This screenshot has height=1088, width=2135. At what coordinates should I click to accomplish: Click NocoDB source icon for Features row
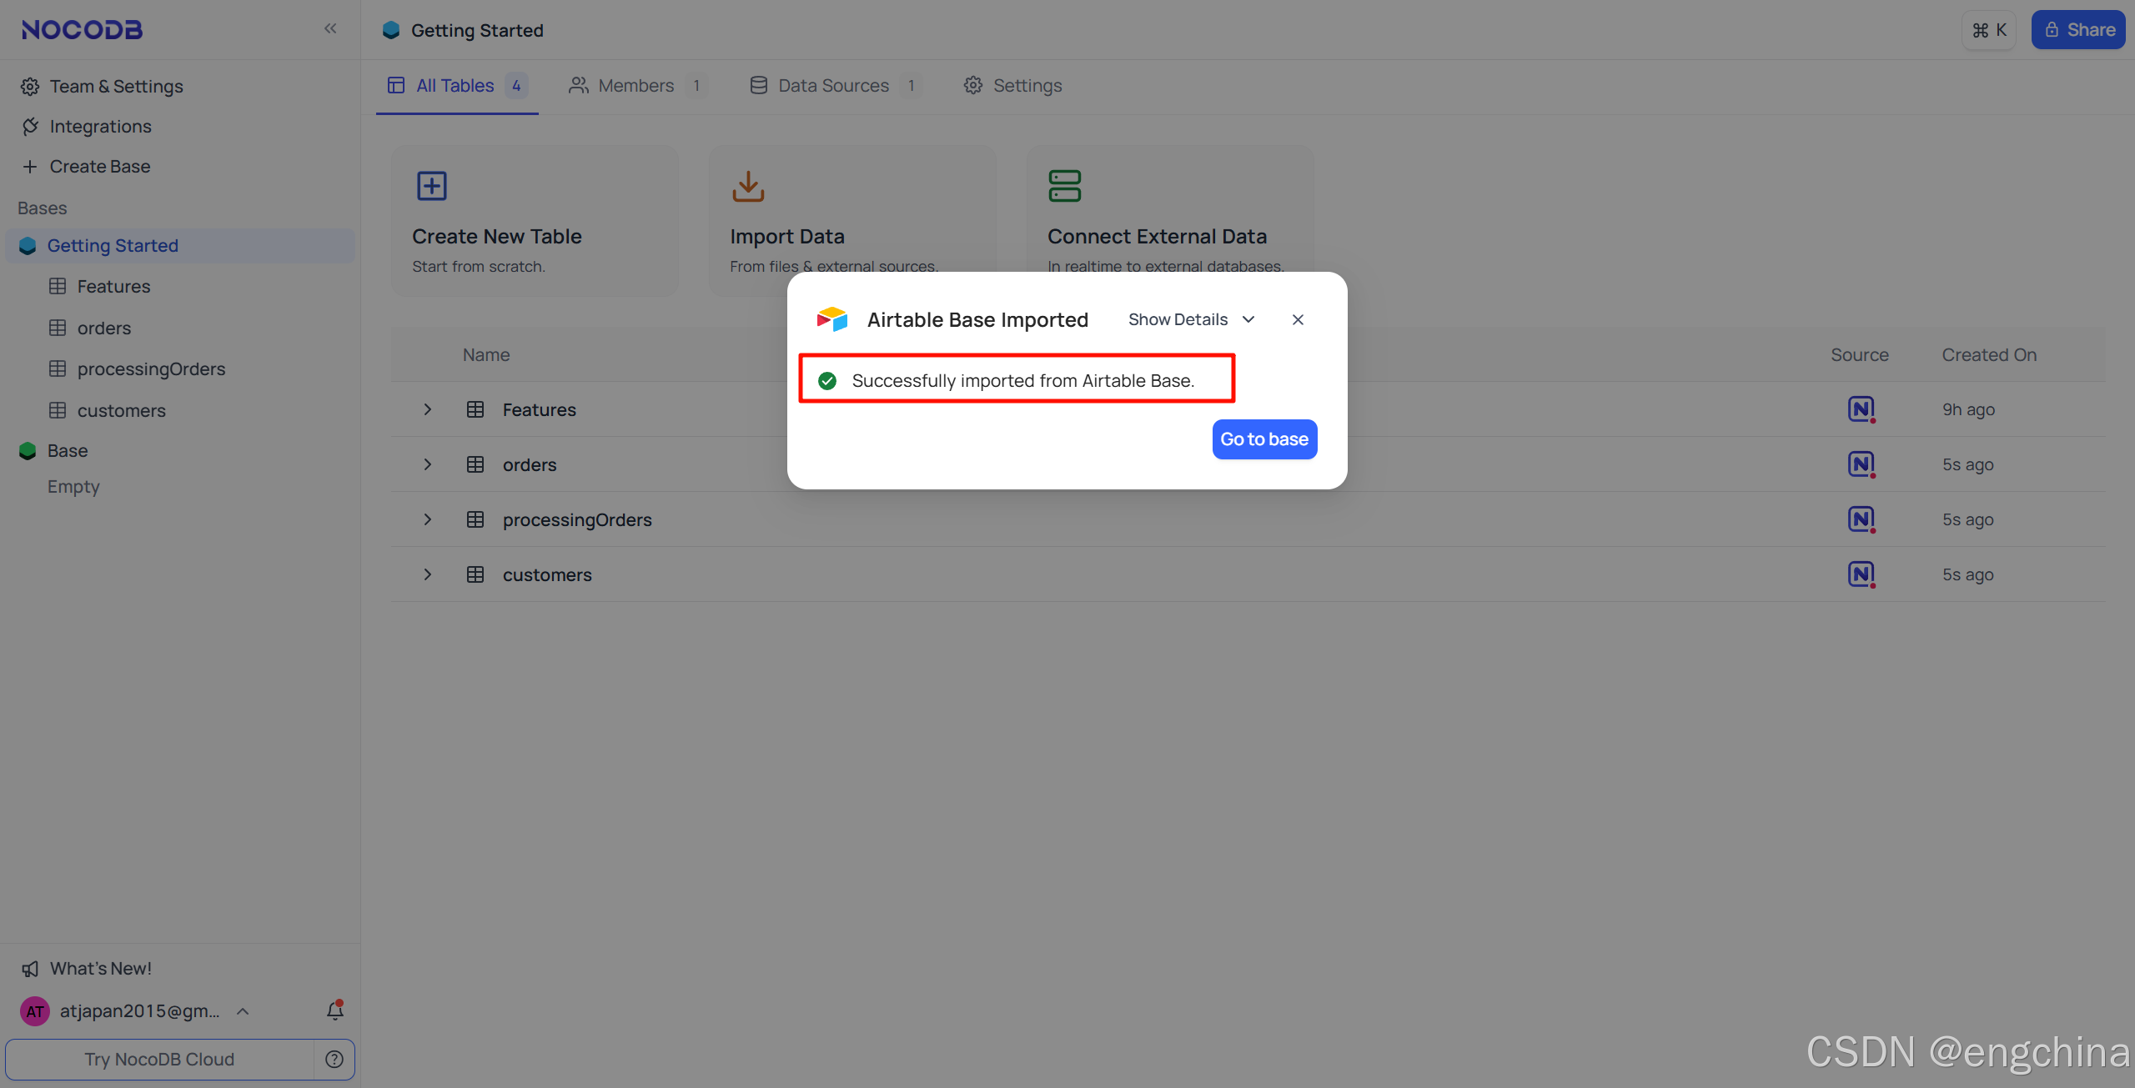click(1861, 409)
